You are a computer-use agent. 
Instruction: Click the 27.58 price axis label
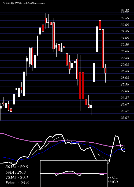125,85
